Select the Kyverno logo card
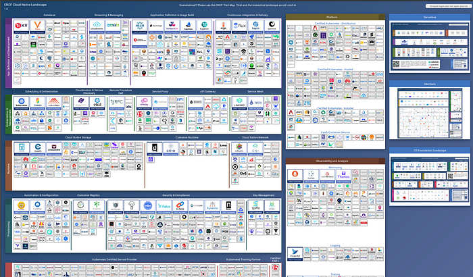The image size is (473, 277). point(212,207)
